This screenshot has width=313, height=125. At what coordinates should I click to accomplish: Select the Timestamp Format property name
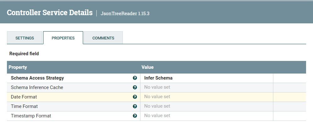tap(31, 116)
